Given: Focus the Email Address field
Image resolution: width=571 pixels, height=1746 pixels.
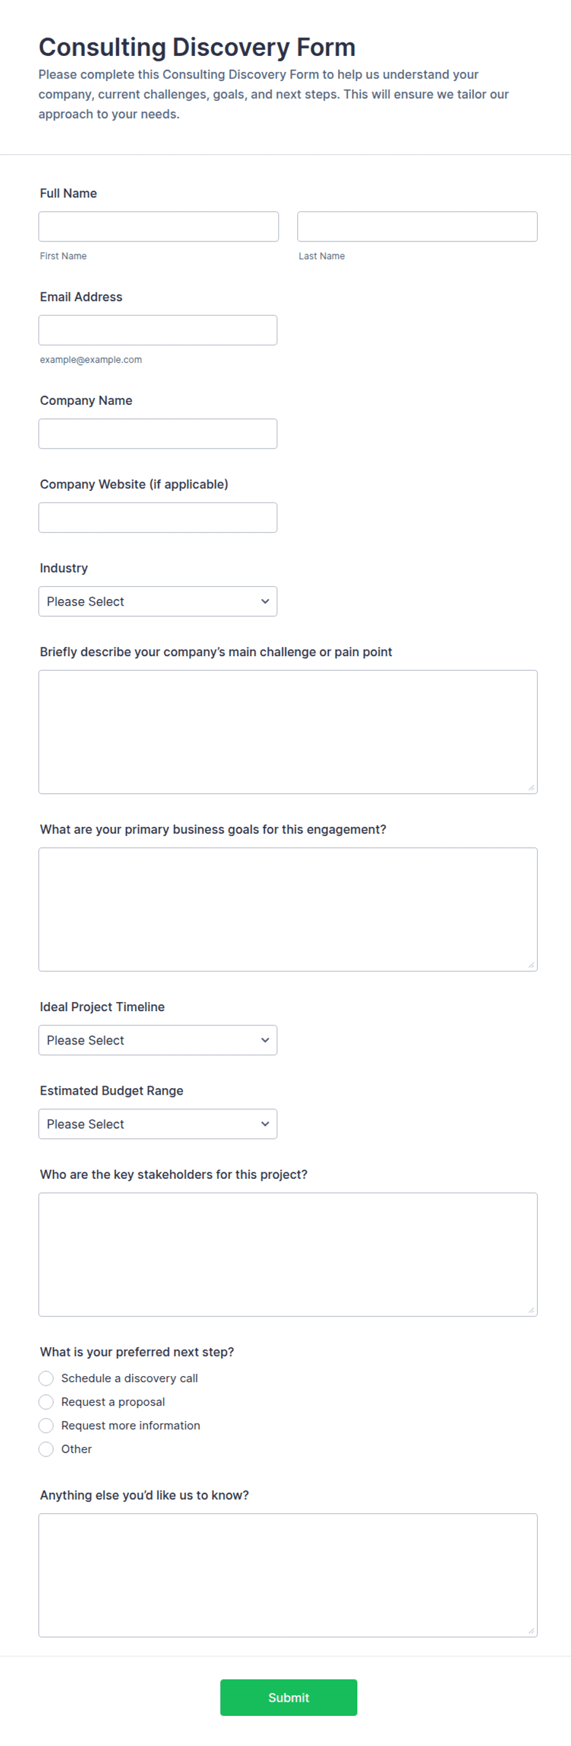Looking at the screenshot, I should pyautogui.click(x=158, y=330).
